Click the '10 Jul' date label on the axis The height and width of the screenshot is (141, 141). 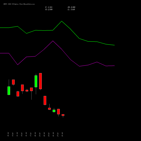tap(8, 134)
